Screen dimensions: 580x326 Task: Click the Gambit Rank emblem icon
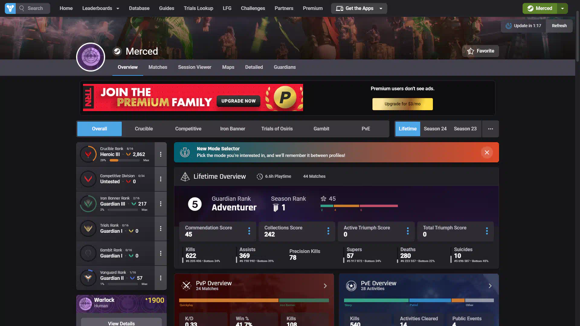[88, 253]
